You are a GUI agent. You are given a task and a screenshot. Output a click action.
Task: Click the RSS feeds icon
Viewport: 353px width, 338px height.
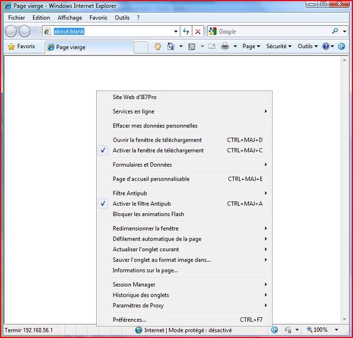[x=192, y=46]
